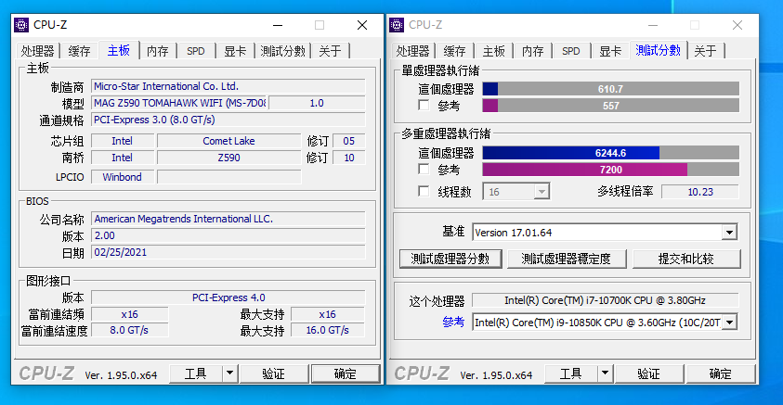Click model revision value 1.0
This screenshot has height=405, width=783.
[x=317, y=103]
